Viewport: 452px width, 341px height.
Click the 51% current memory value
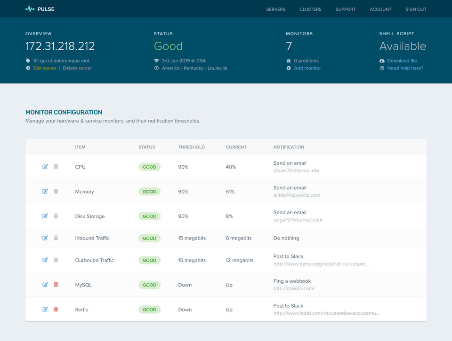(x=230, y=192)
